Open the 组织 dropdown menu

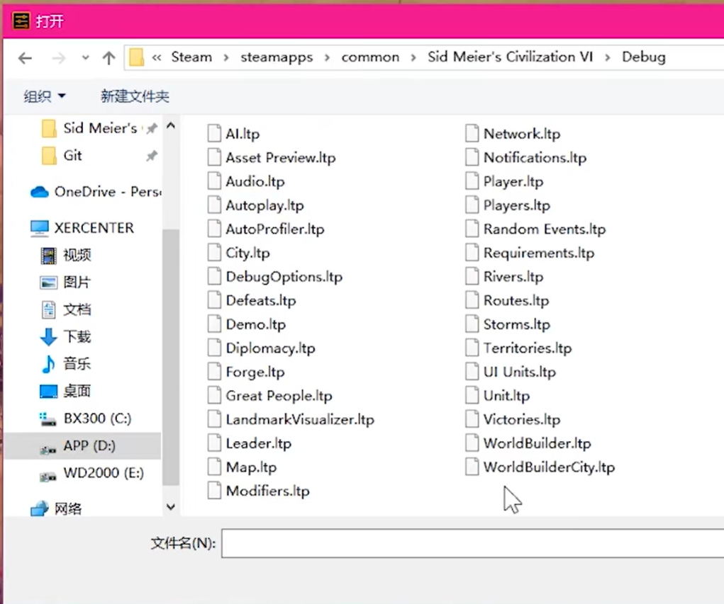coord(45,96)
